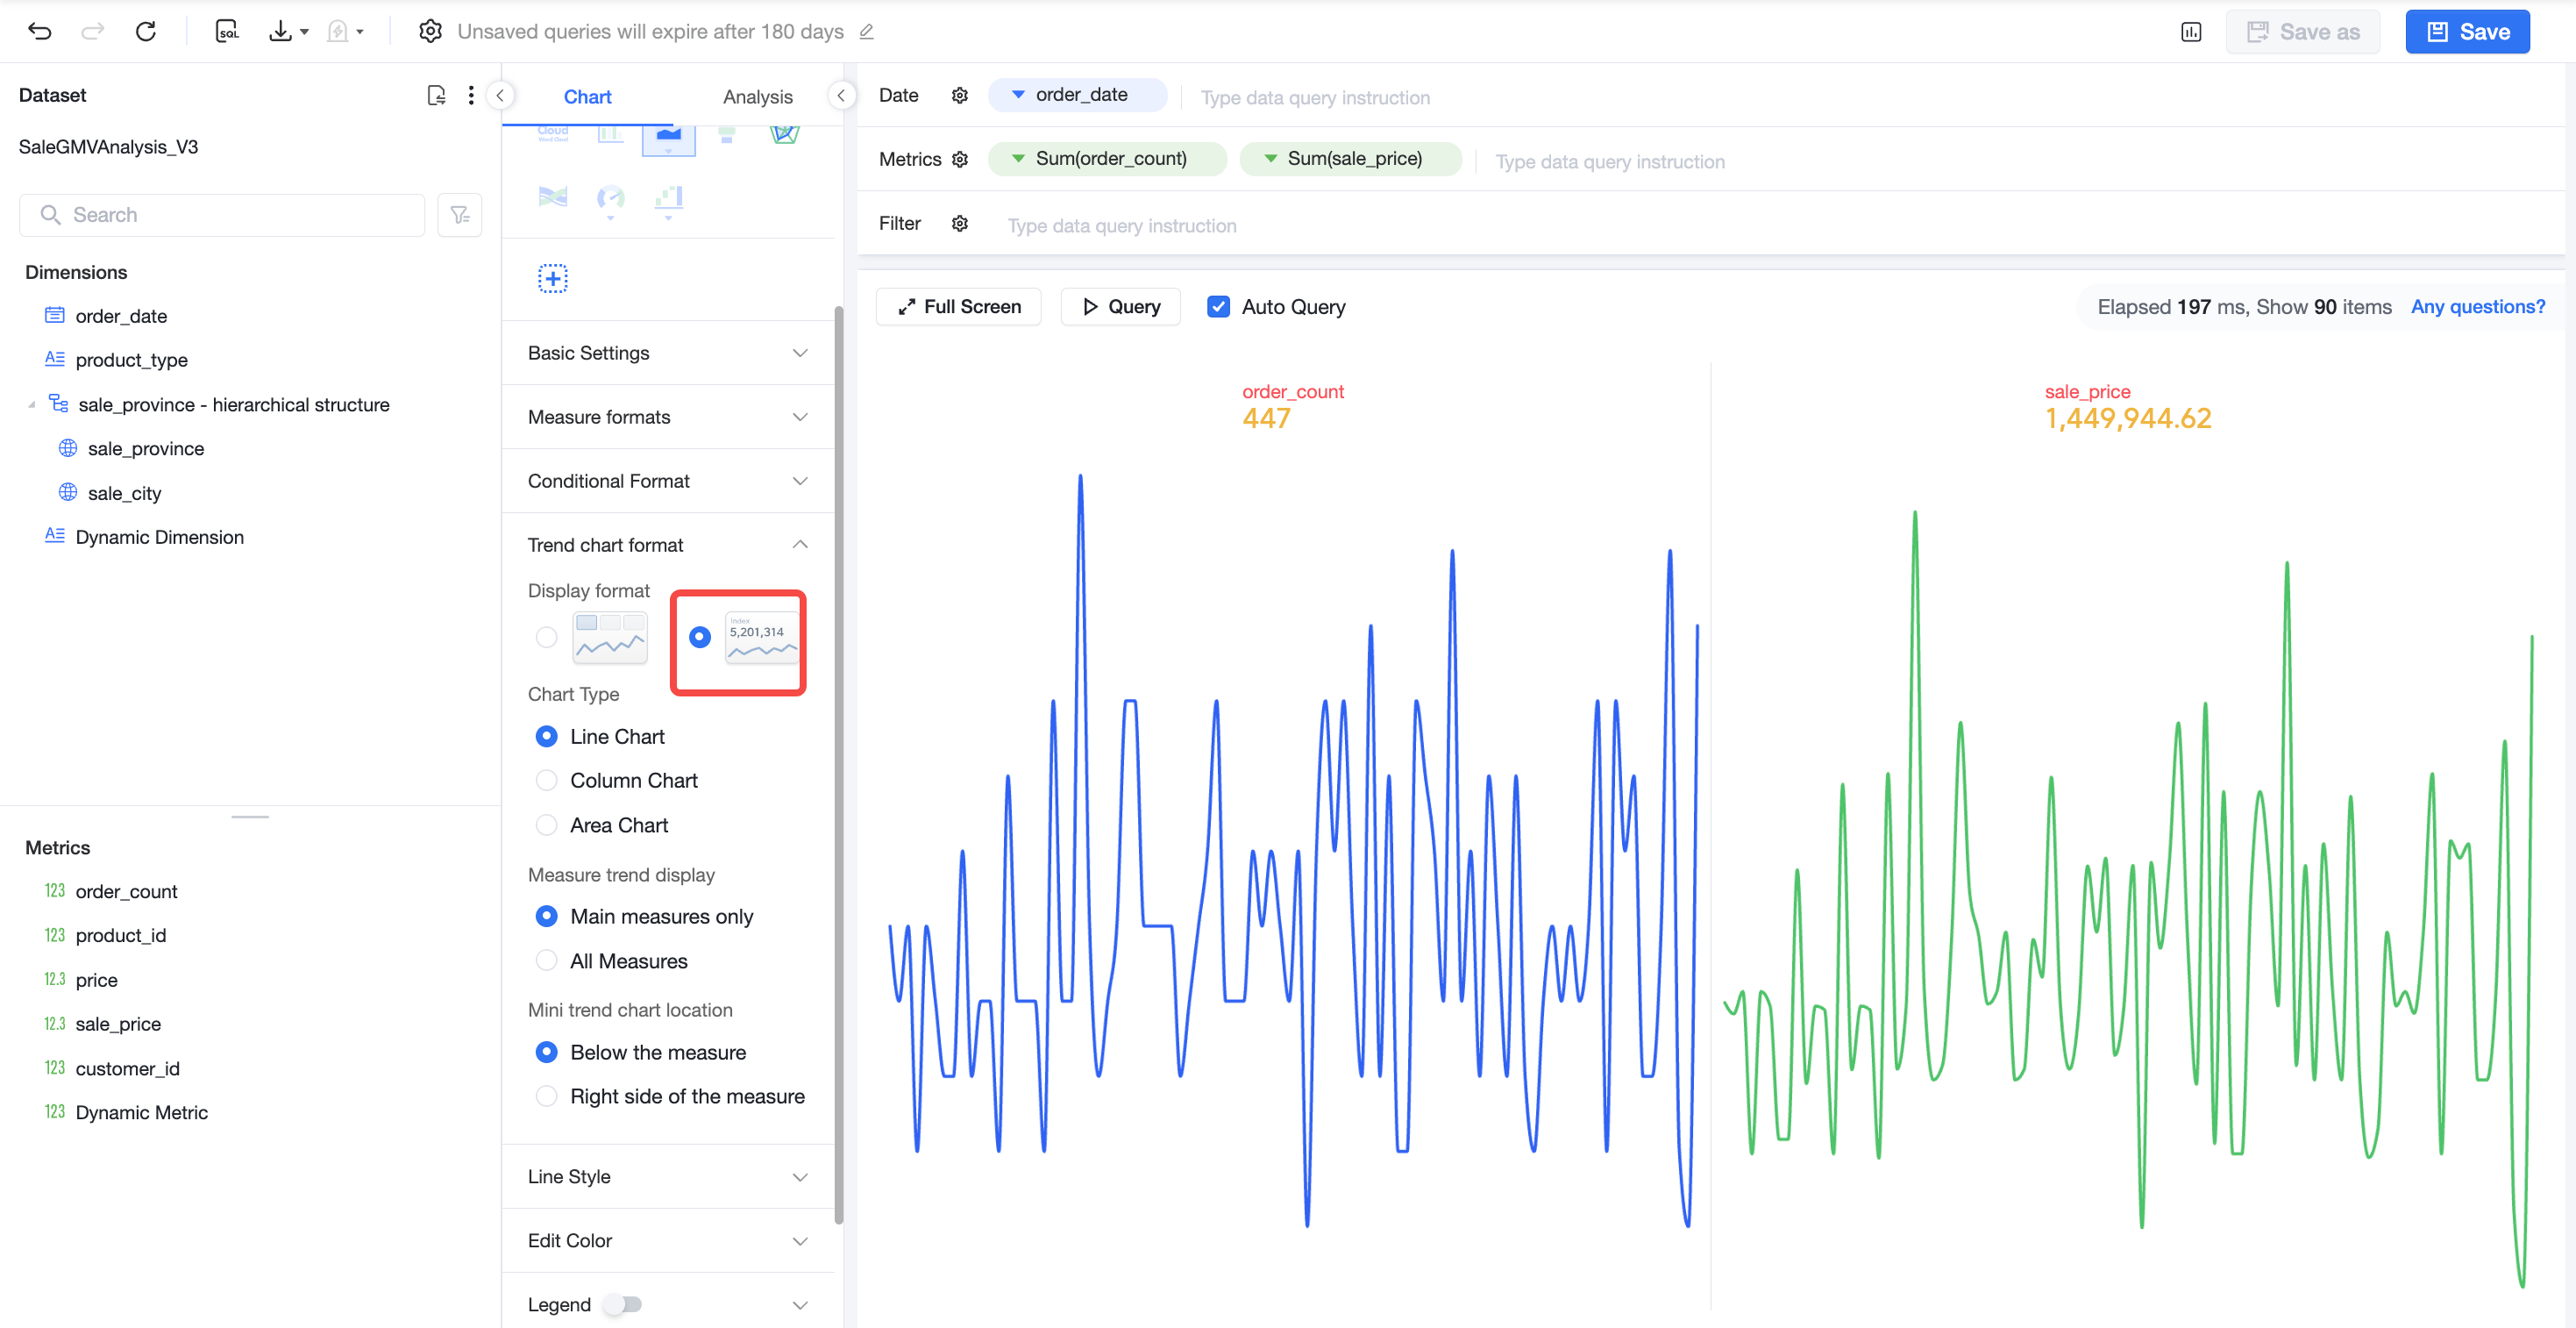Click the gear icon next to Metrics

(960, 159)
